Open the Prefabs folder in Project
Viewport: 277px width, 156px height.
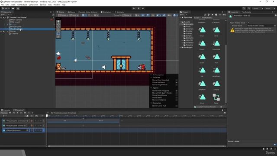(187, 31)
